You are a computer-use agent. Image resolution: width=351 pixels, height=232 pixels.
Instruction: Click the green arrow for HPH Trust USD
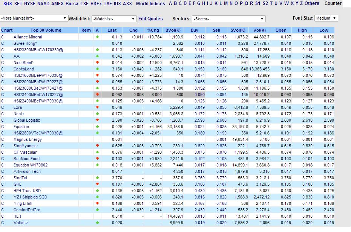97,191
